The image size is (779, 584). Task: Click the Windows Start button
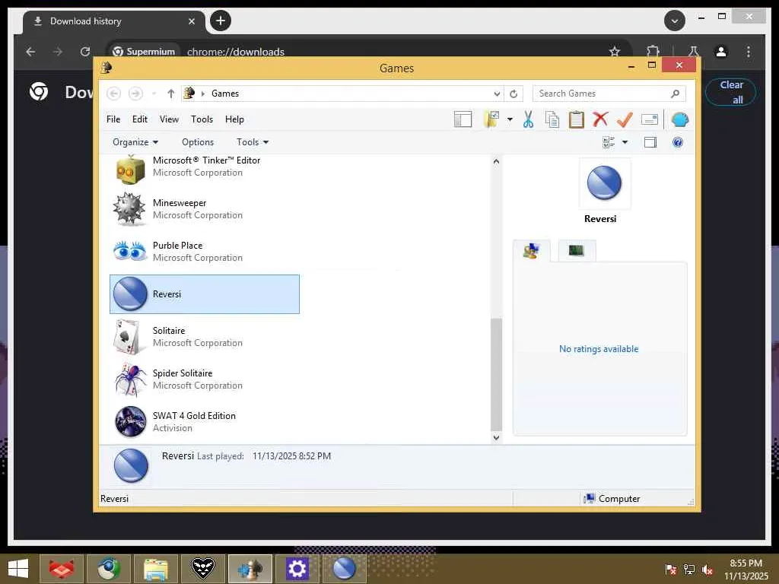18,569
